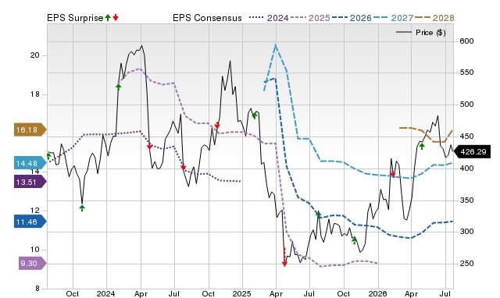Select the 2027 consensus legend entry
The width and height of the screenshot is (500, 298).
coord(393,18)
